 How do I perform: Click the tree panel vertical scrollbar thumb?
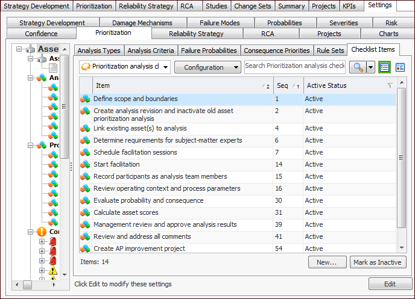click(64, 106)
